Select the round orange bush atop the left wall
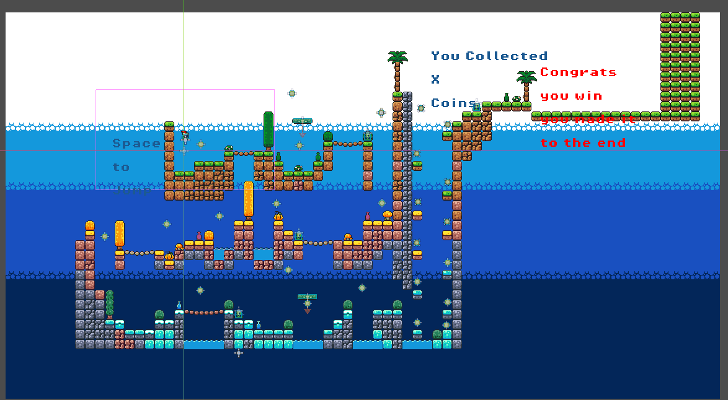The height and width of the screenshot is (400, 728). (x=90, y=226)
